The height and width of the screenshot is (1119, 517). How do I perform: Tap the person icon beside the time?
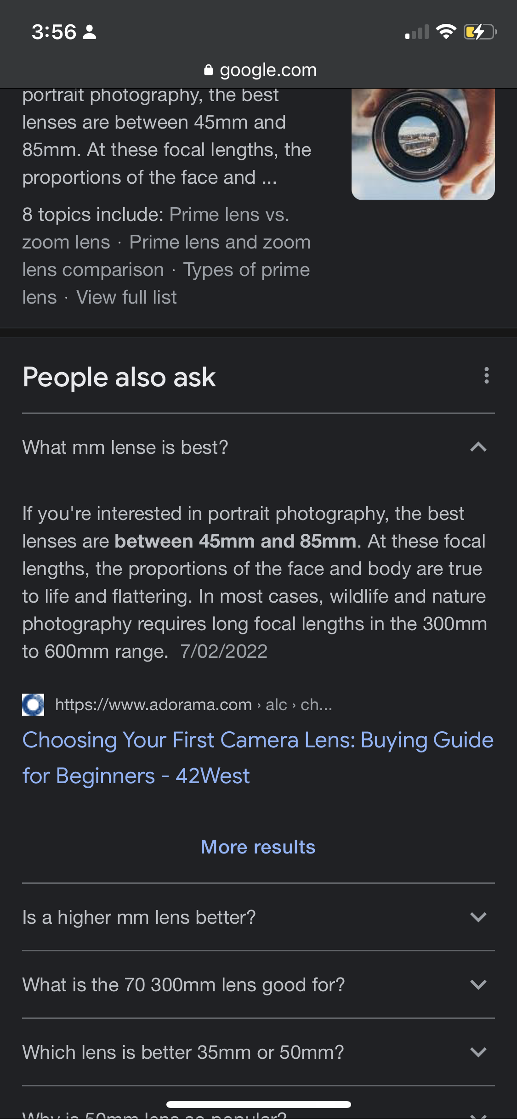pos(89,32)
